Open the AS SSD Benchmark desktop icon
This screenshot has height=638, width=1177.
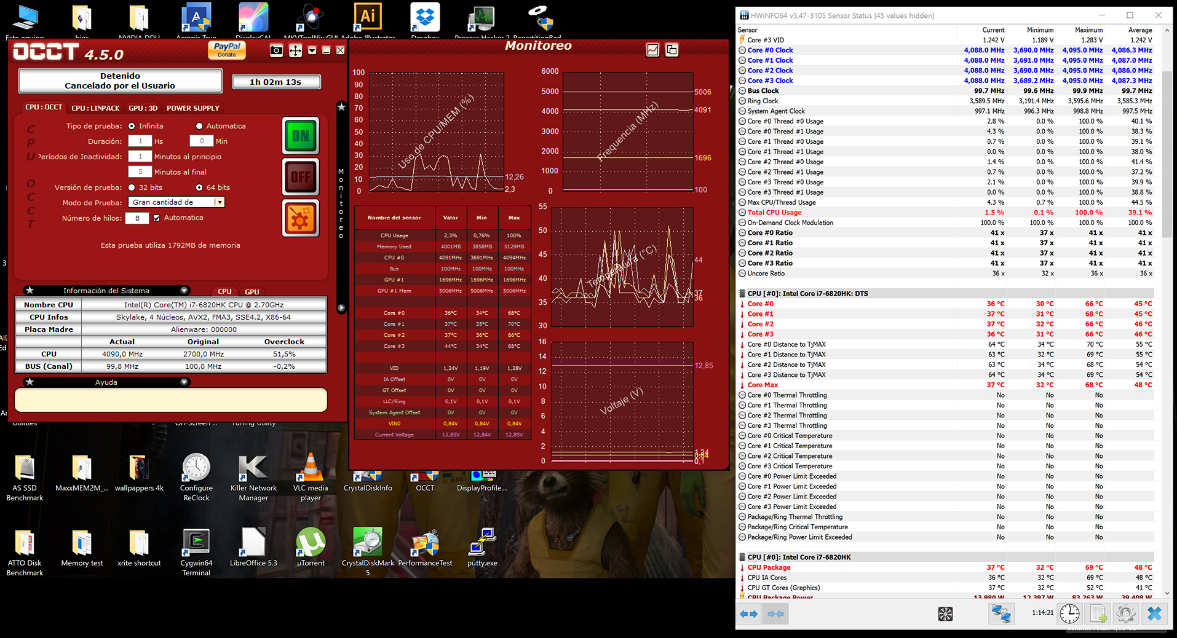tap(25, 478)
